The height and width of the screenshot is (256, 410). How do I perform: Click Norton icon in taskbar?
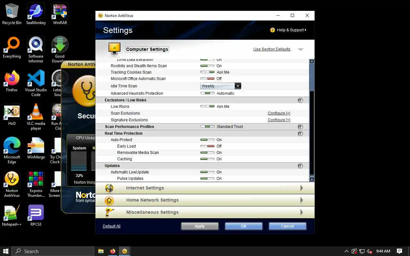(x=125, y=251)
